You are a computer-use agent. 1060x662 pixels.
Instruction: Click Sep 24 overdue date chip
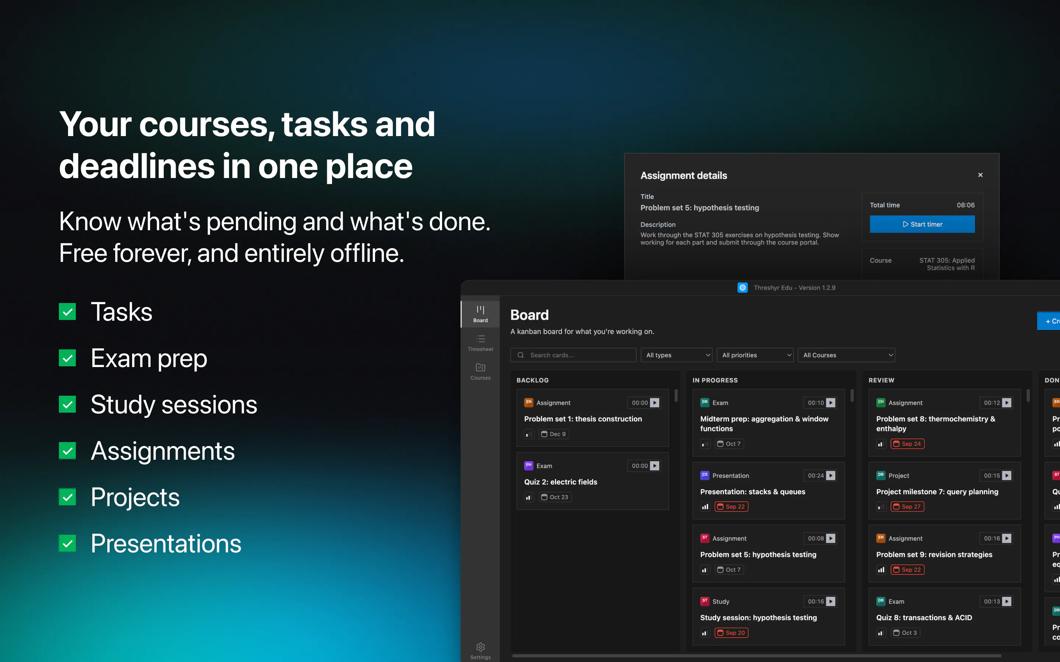click(x=907, y=444)
